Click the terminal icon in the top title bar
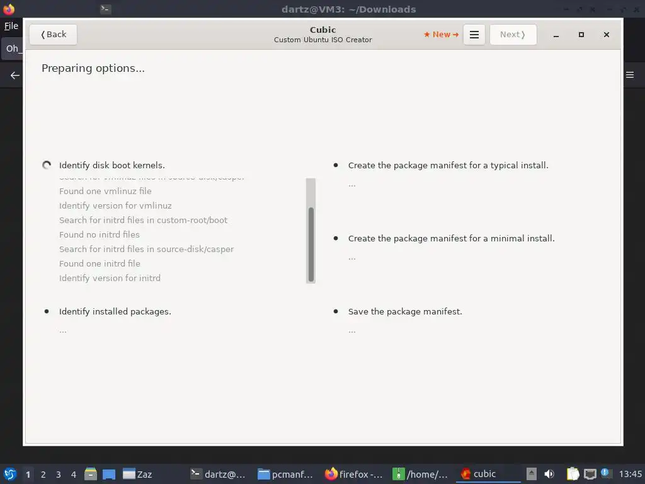The height and width of the screenshot is (484, 645). coord(105,9)
